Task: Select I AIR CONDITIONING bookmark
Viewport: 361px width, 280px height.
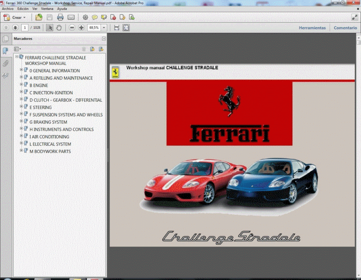Action: (x=49, y=137)
